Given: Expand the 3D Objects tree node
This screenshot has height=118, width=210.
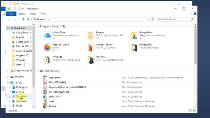Looking at the screenshot, I should (x=9, y=88).
